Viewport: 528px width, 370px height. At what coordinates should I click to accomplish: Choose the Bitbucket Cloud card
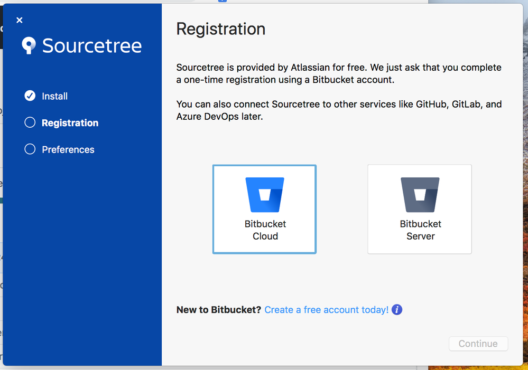[x=264, y=209]
